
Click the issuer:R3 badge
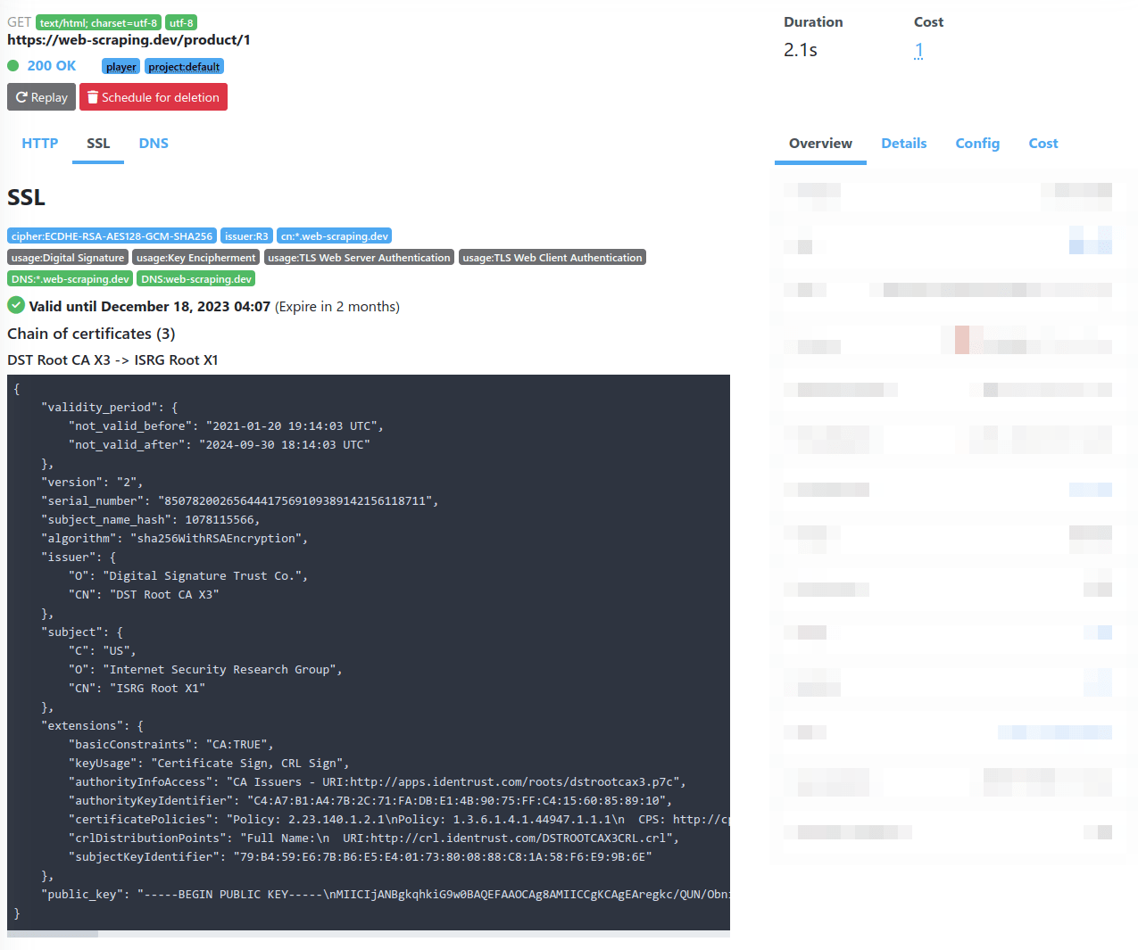246,235
